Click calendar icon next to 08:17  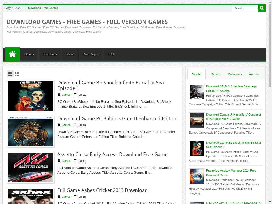click(x=76, y=161)
